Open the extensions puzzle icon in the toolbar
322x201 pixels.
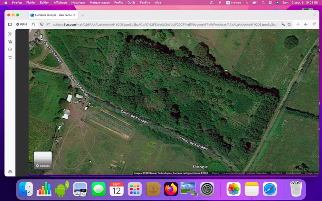[x=33, y=24]
